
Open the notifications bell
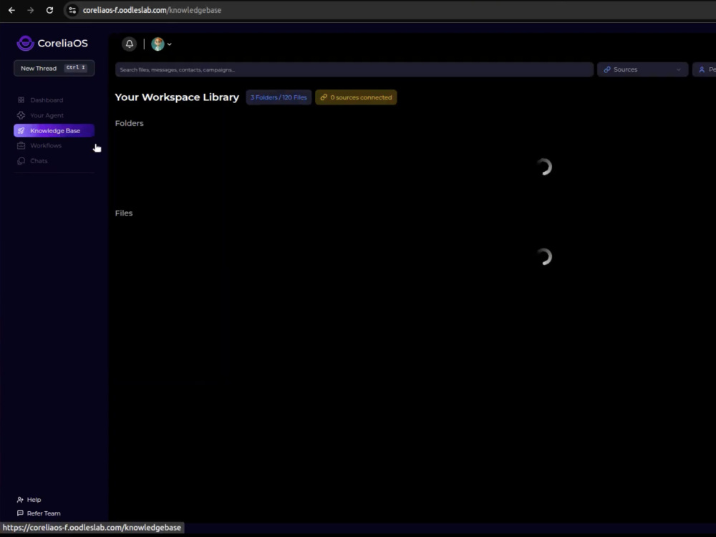pos(129,44)
